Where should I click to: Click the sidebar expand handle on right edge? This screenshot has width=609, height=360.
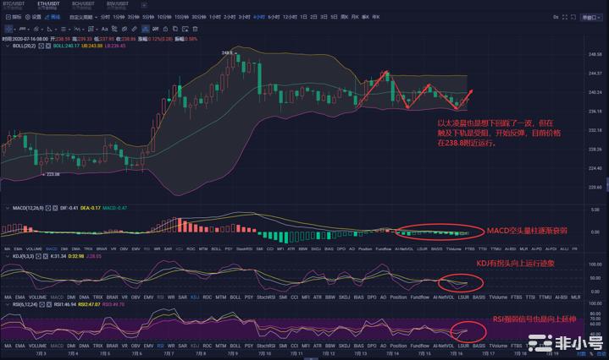pyautogui.click(x=607, y=183)
